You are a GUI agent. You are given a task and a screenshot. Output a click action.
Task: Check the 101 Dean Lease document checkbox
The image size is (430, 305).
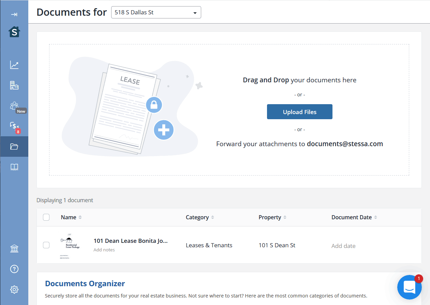point(46,245)
